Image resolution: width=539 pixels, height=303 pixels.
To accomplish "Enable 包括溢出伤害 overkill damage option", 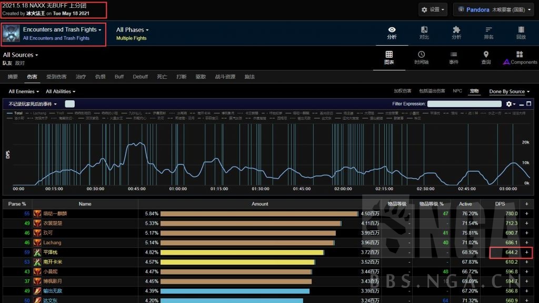I will click(432, 91).
